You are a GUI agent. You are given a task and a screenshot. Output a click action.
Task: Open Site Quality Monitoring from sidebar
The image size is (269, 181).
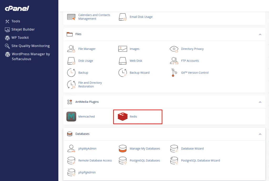[x=30, y=46]
